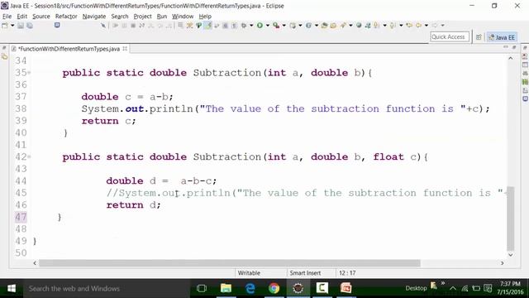This screenshot has width=529, height=298.
Task: Click the Back navigation arrow icon
Action: coord(418,26)
